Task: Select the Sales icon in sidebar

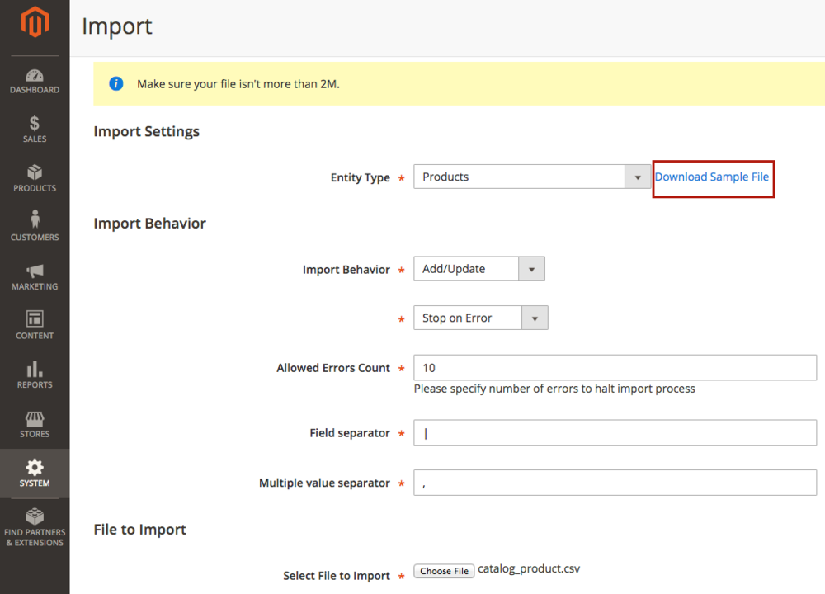Action: (x=34, y=128)
